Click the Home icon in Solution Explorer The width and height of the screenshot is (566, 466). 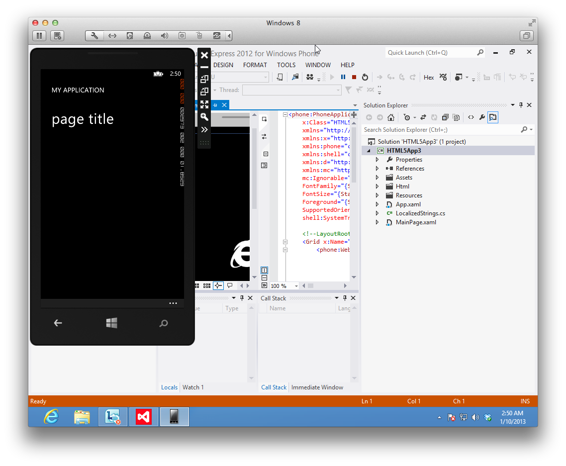[x=391, y=117]
